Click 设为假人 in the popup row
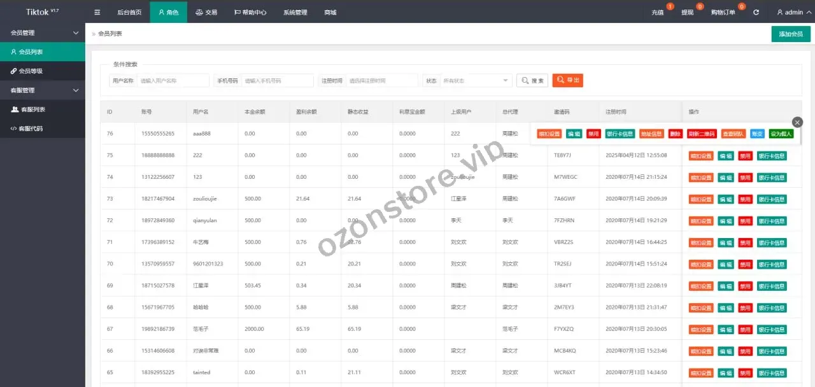This screenshot has height=387, width=815. [x=781, y=134]
